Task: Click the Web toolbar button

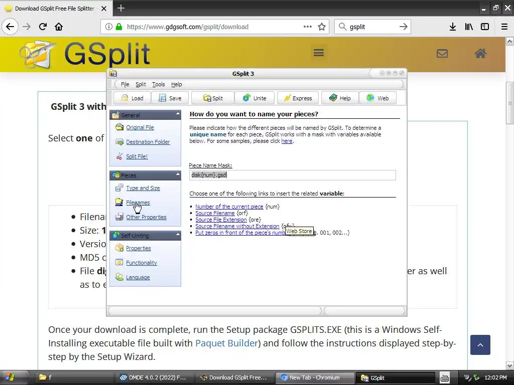Action: (x=377, y=98)
